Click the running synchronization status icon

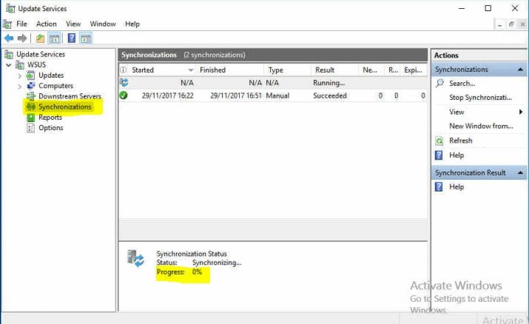(124, 82)
